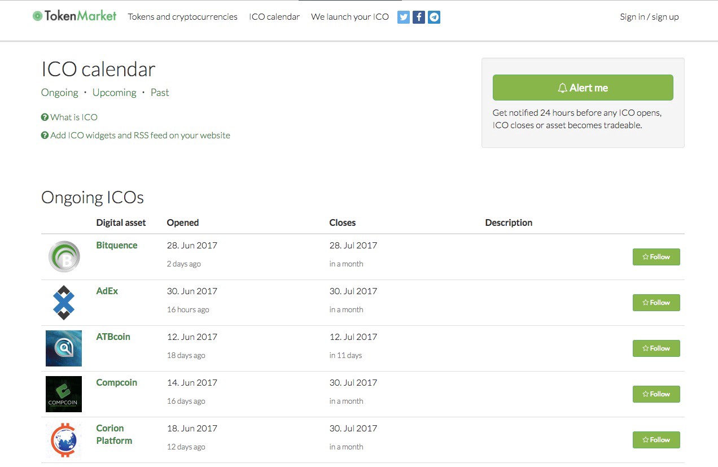Follow the Corion Platform ICO
Screen dimensions: 718x467
point(656,440)
